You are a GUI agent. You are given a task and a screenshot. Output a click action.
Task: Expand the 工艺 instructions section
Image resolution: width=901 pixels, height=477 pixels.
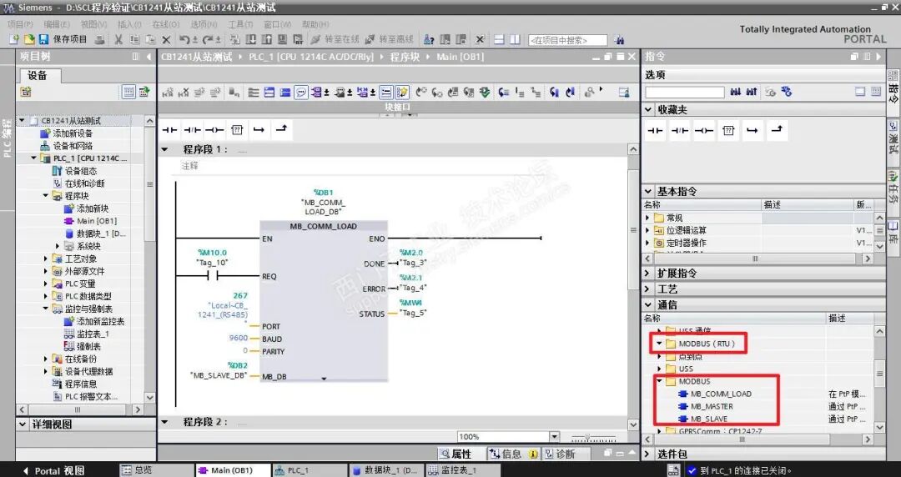(x=649, y=289)
